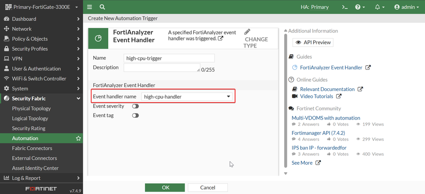The width and height of the screenshot is (425, 194).
Task: Open the admin user menu
Action: point(407,7)
